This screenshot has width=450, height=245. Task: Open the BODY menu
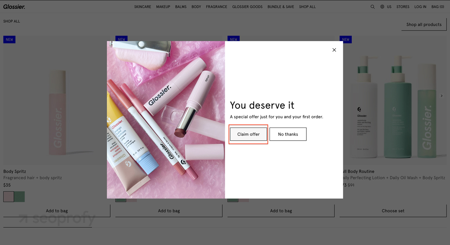pos(196,7)
